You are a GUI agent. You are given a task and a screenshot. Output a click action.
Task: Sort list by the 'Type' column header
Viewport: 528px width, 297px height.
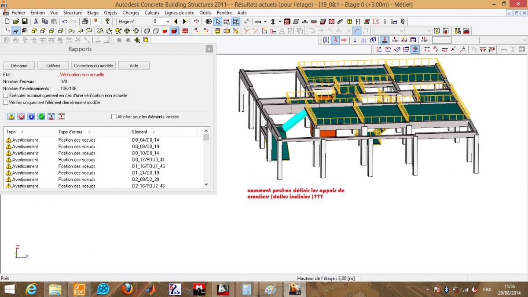click(x=30, y=132)
